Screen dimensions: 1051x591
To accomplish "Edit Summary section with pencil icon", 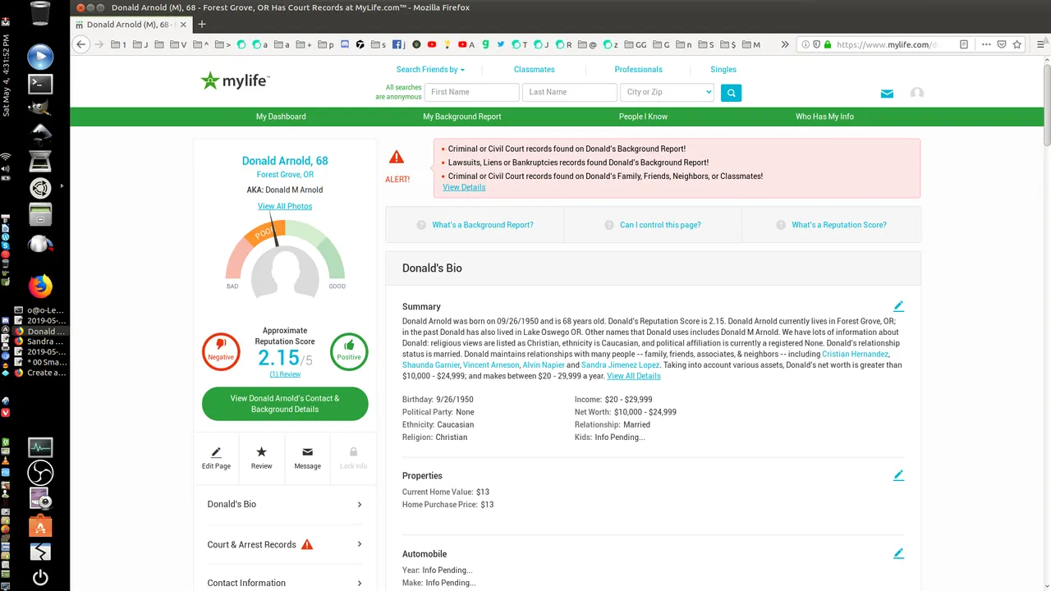I will [x=898, y=306].
